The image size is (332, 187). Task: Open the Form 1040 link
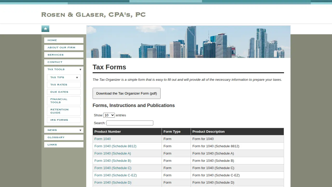[x=102, y=139]
